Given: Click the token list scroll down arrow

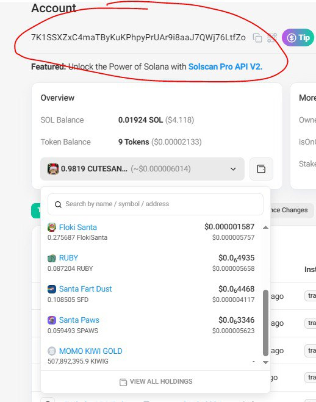Looking at the screenshot, I should [266, 362].
